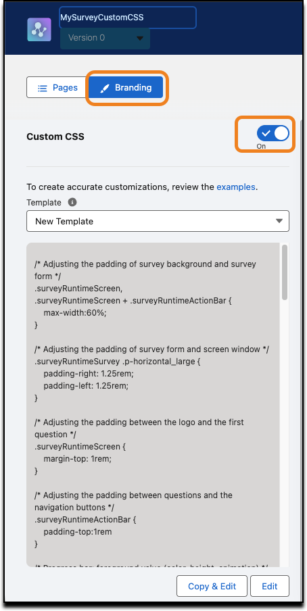The width and height of the screenshot is (307, 611).
Task: Edit the MySurveyCustomCSS name field
Action: [x=128, y=18]
